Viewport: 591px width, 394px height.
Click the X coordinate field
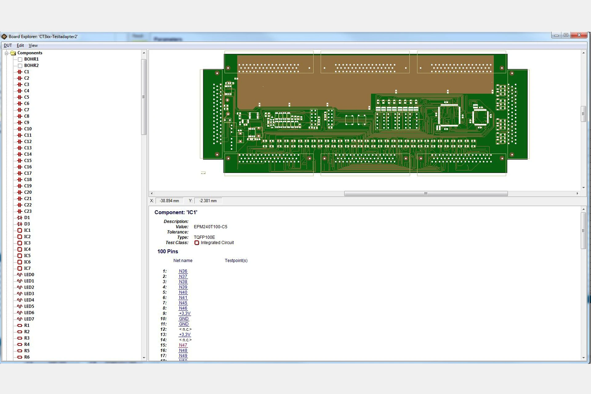[x=169, y=201]
